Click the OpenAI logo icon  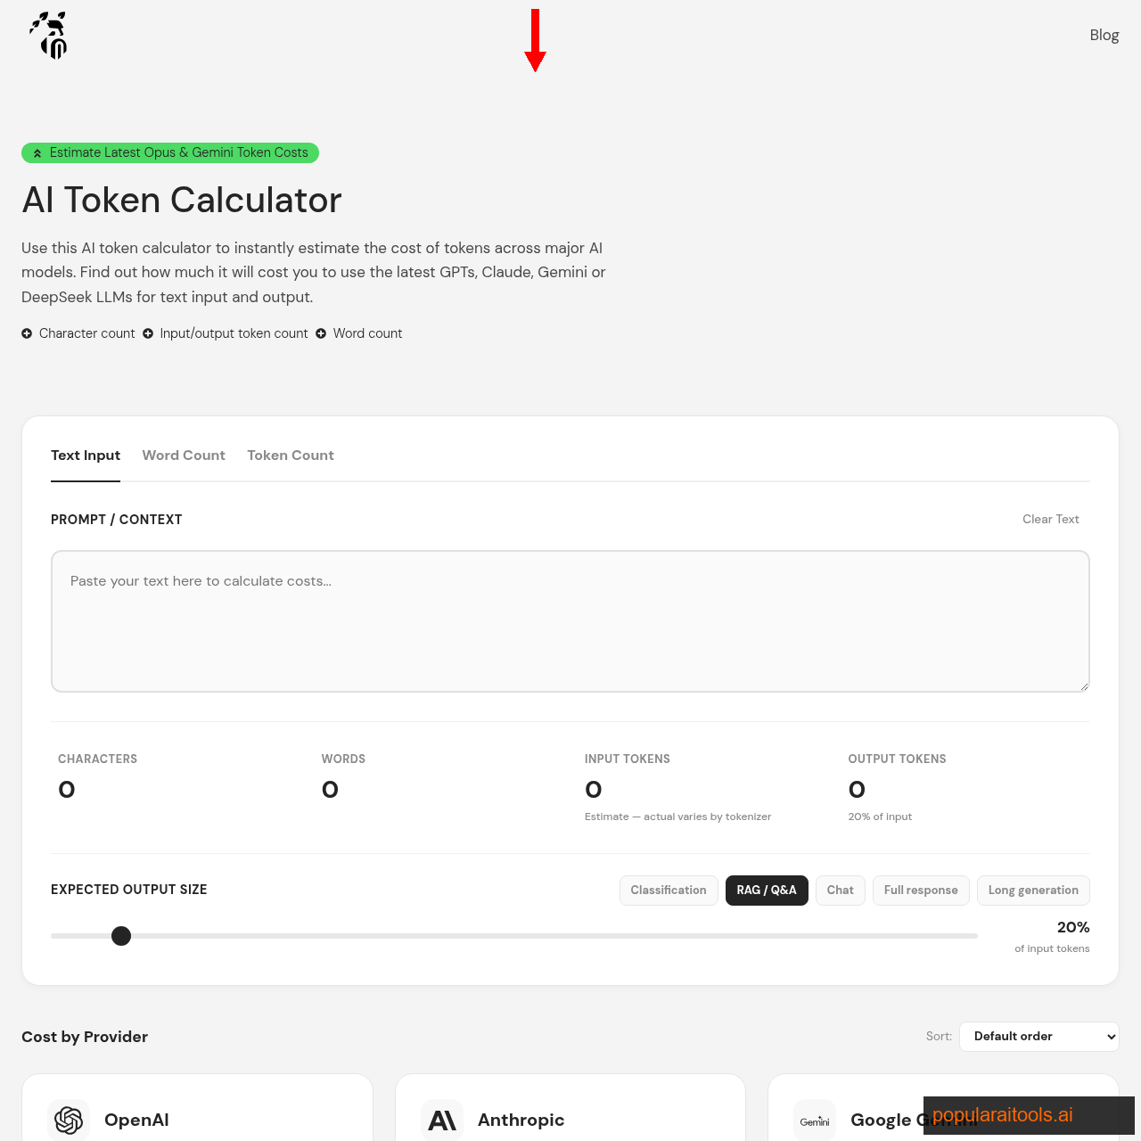coord(69,1120)
